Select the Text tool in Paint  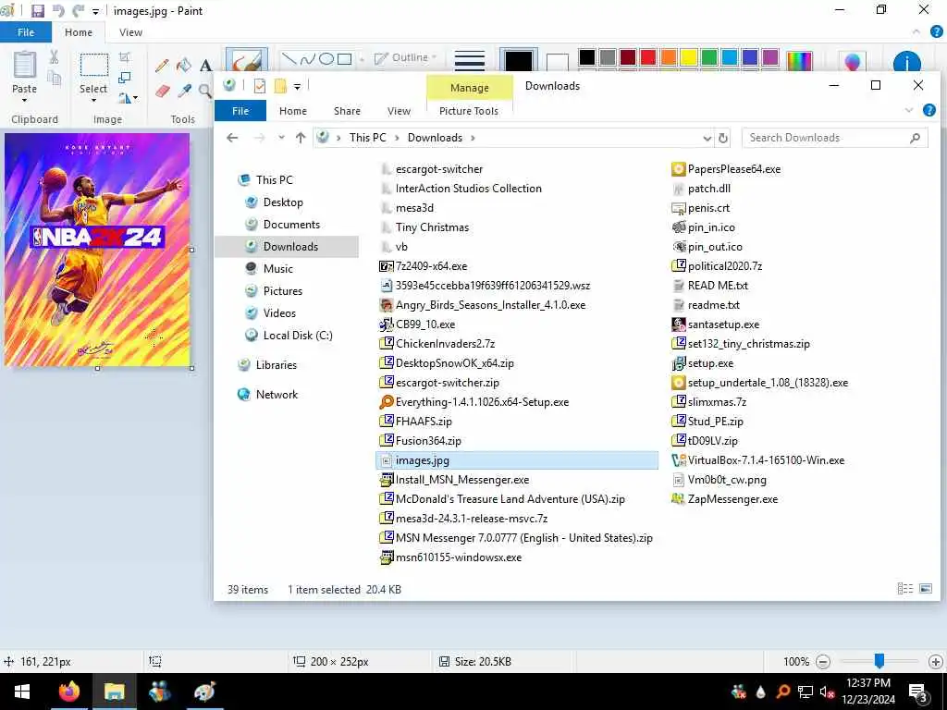pyautogui.click(x=205, y=66)
